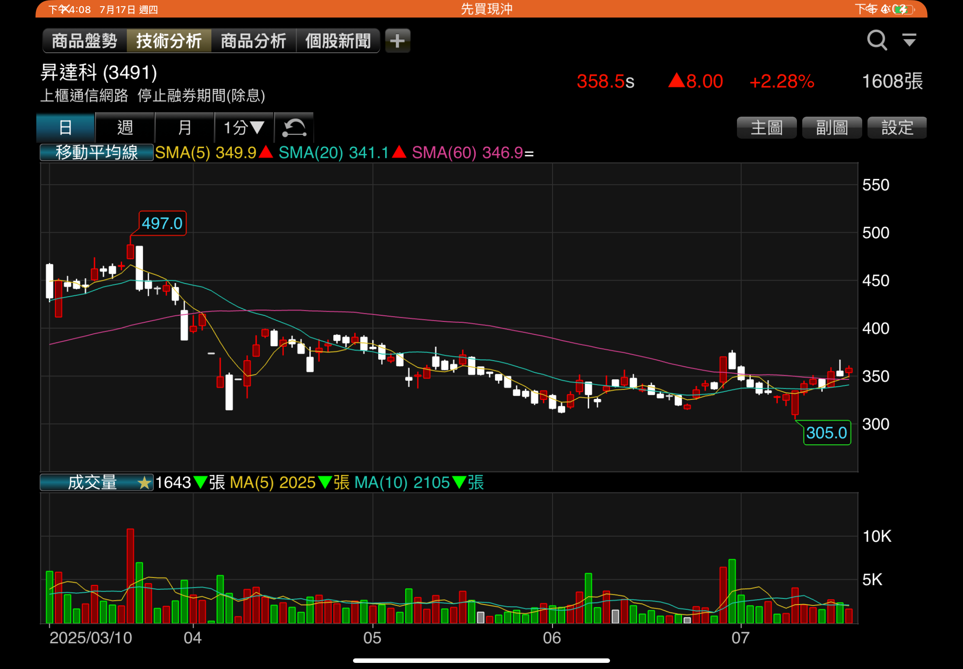Viewport: 963px width, 669px height.
Task: Open the stock search magnifier icon
Action: click(876, 40)
